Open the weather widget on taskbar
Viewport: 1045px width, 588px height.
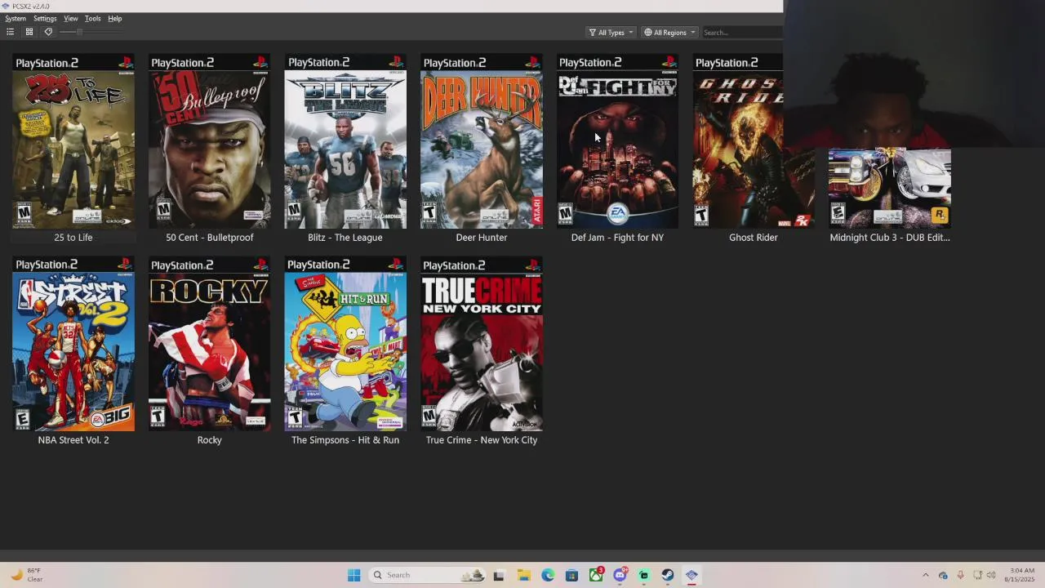(x=26, y=575)
